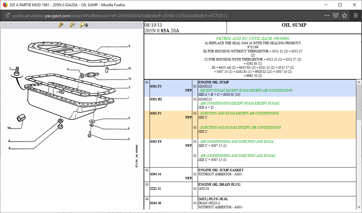Select part number 0301 F3

[x=156, y=87]
